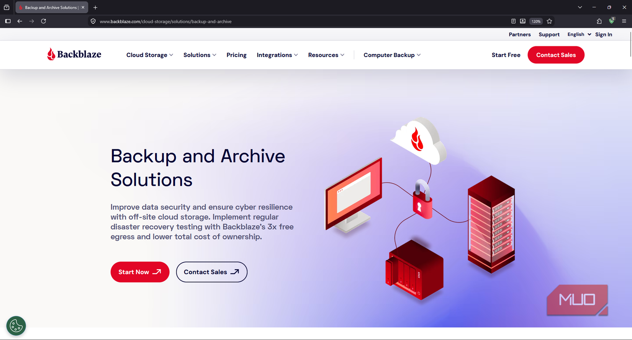632x340 pixels.
Task: Expand the Resources menu
Action: click(x=326, y=55)
